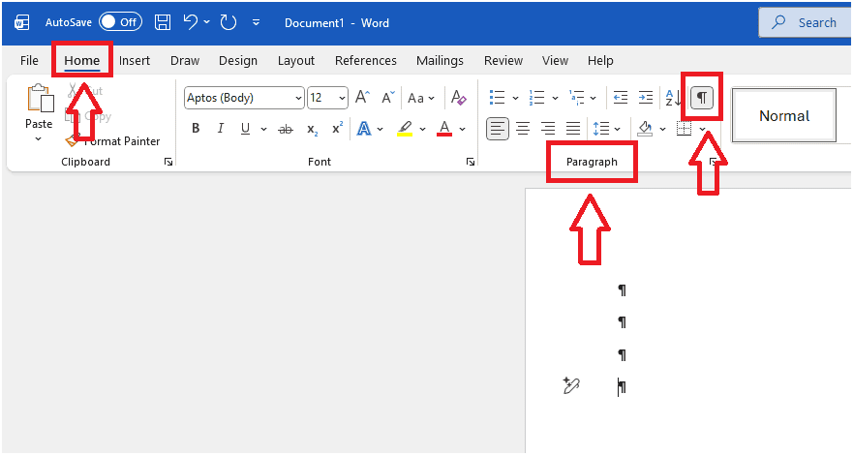Open the File menu
The width and height of the screenshot is (853, 455).
(29, 60)
